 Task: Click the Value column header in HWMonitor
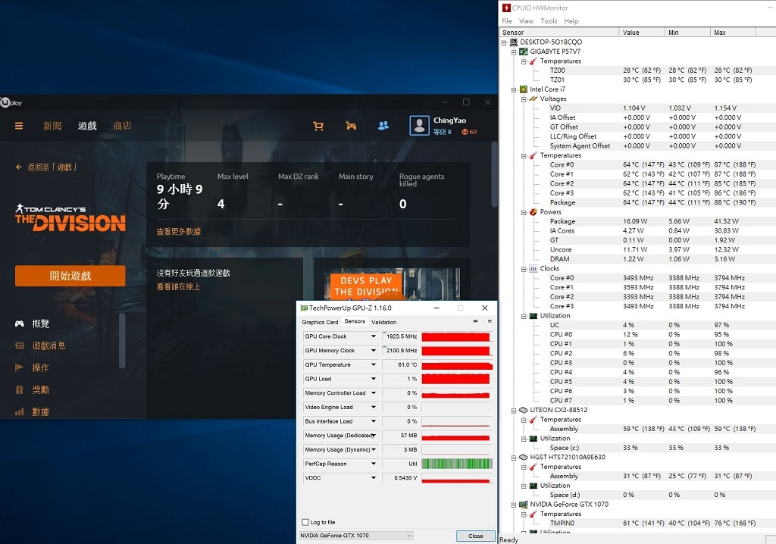(x=641, y=32)
